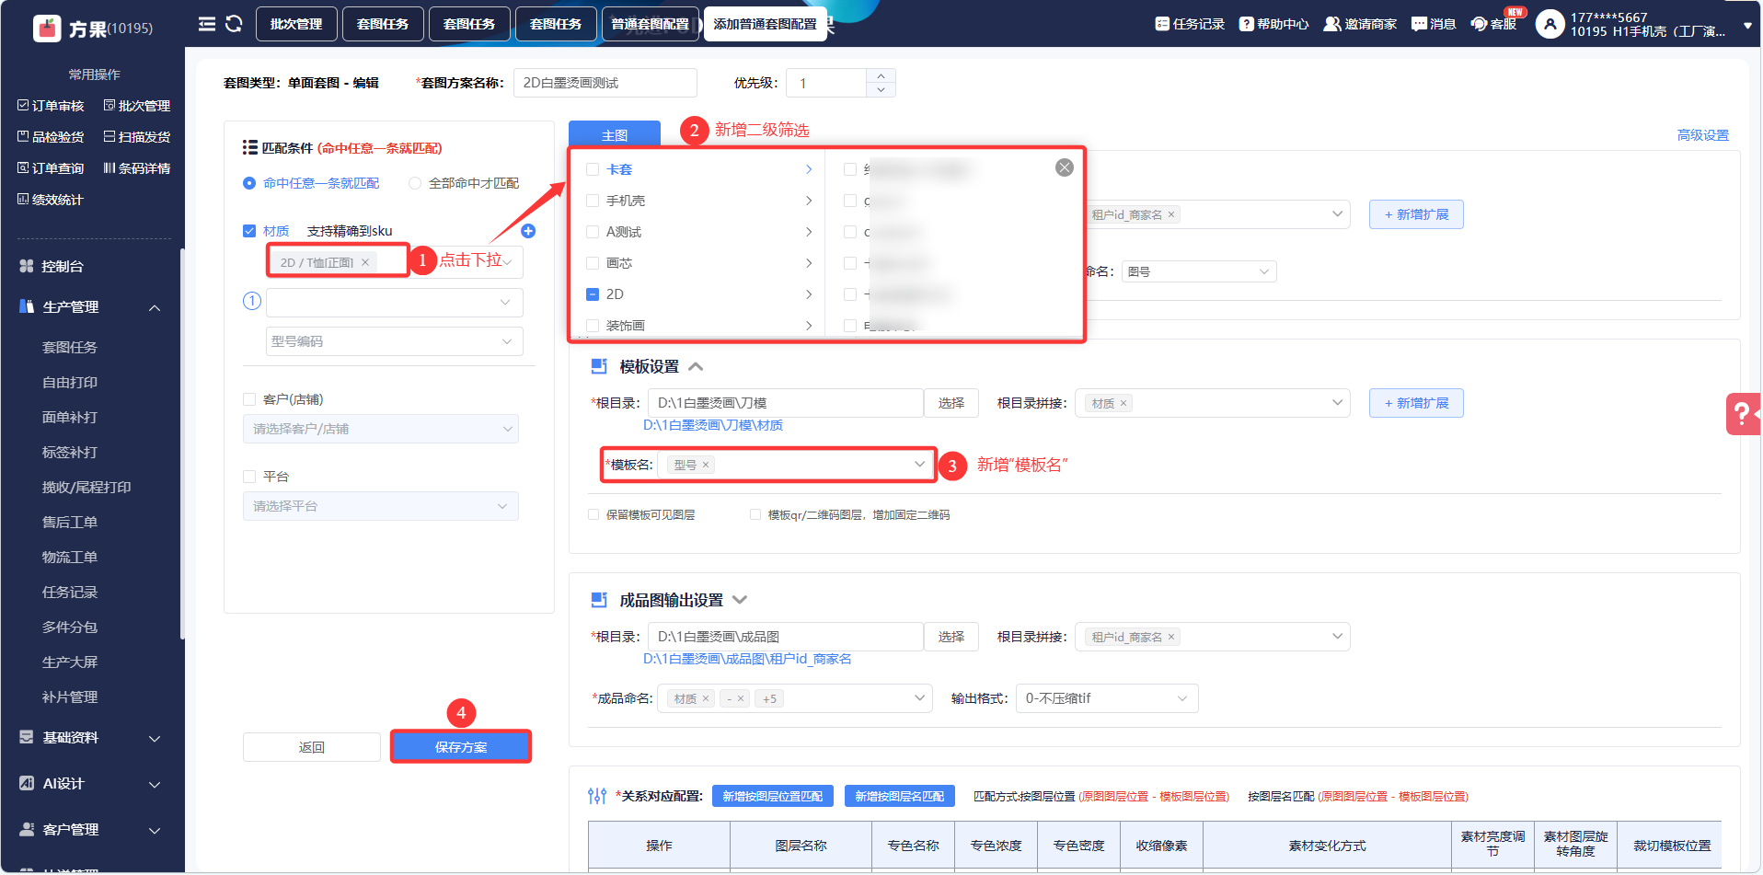
Task: Click the 保存方案 button
Action: click(x=461, y=747)
